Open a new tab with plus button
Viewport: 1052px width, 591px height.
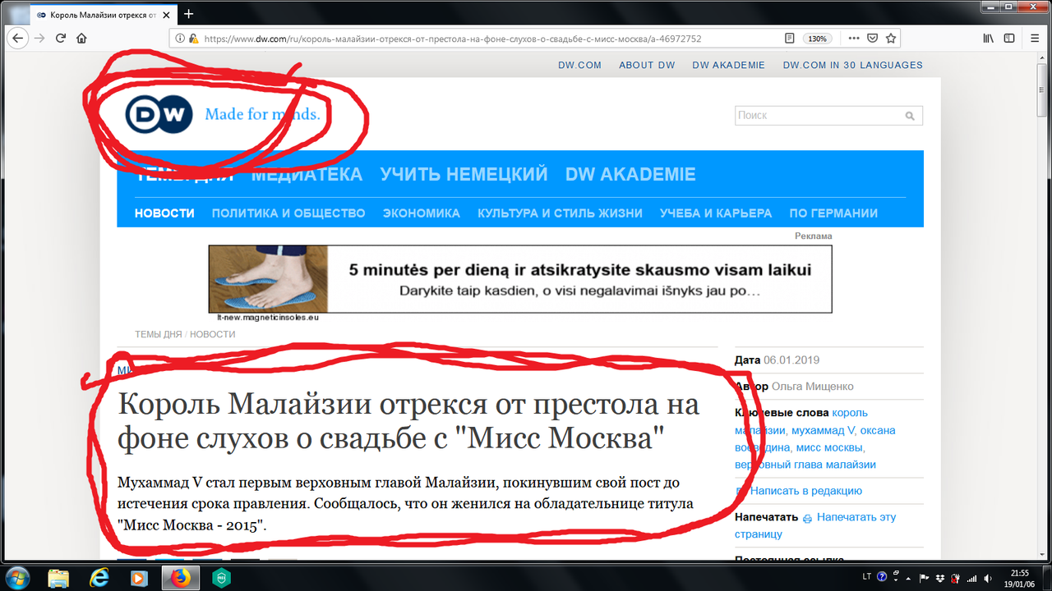coord(188,14)
